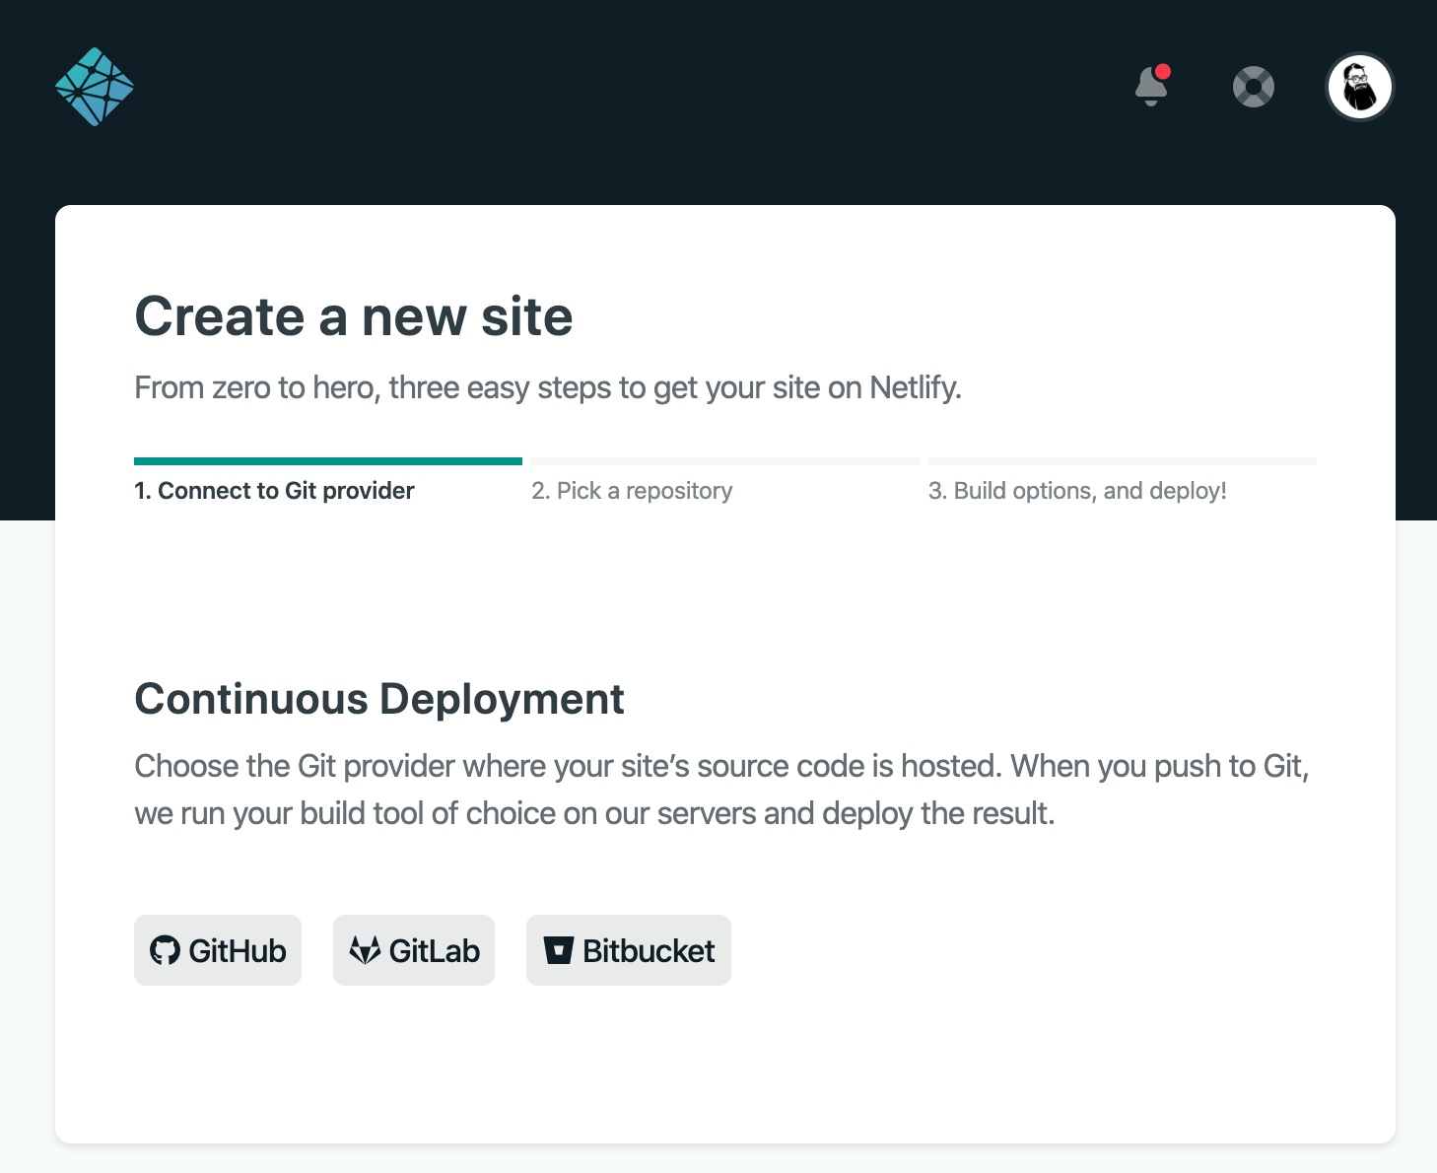Jump to 'Build options, and deploy!' step
Screen dimensions: 1437x1173
pos(1077,491)
